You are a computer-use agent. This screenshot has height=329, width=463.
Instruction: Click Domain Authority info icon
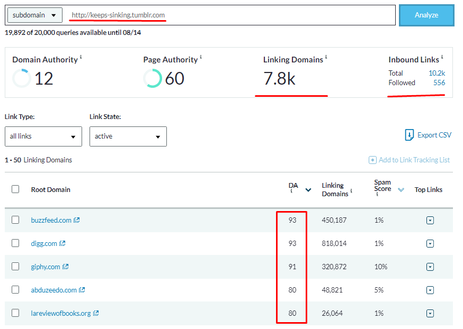tap(81, 57)
